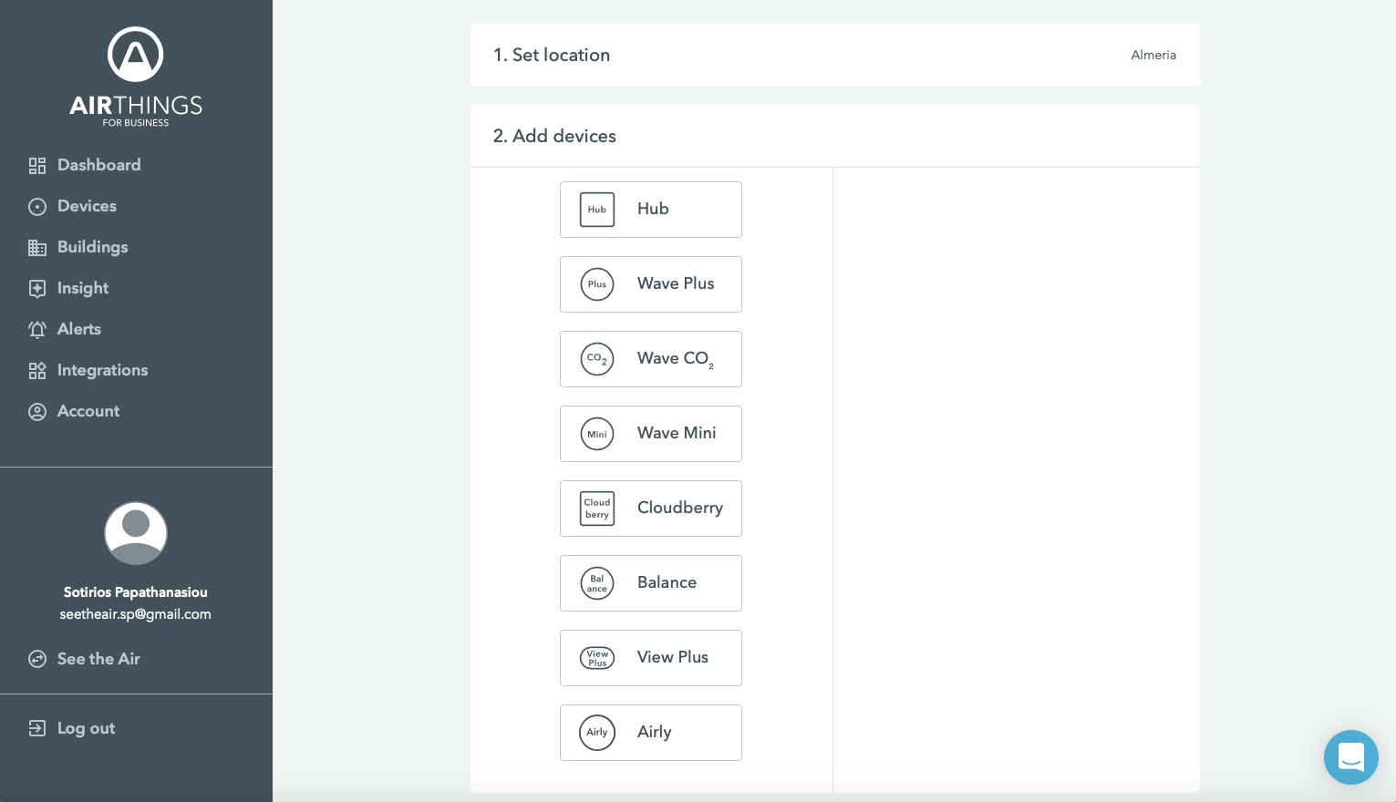This screenshot has height=802, width=1396.
Task: Select the Hub device icon
Action: click(597, 210)
